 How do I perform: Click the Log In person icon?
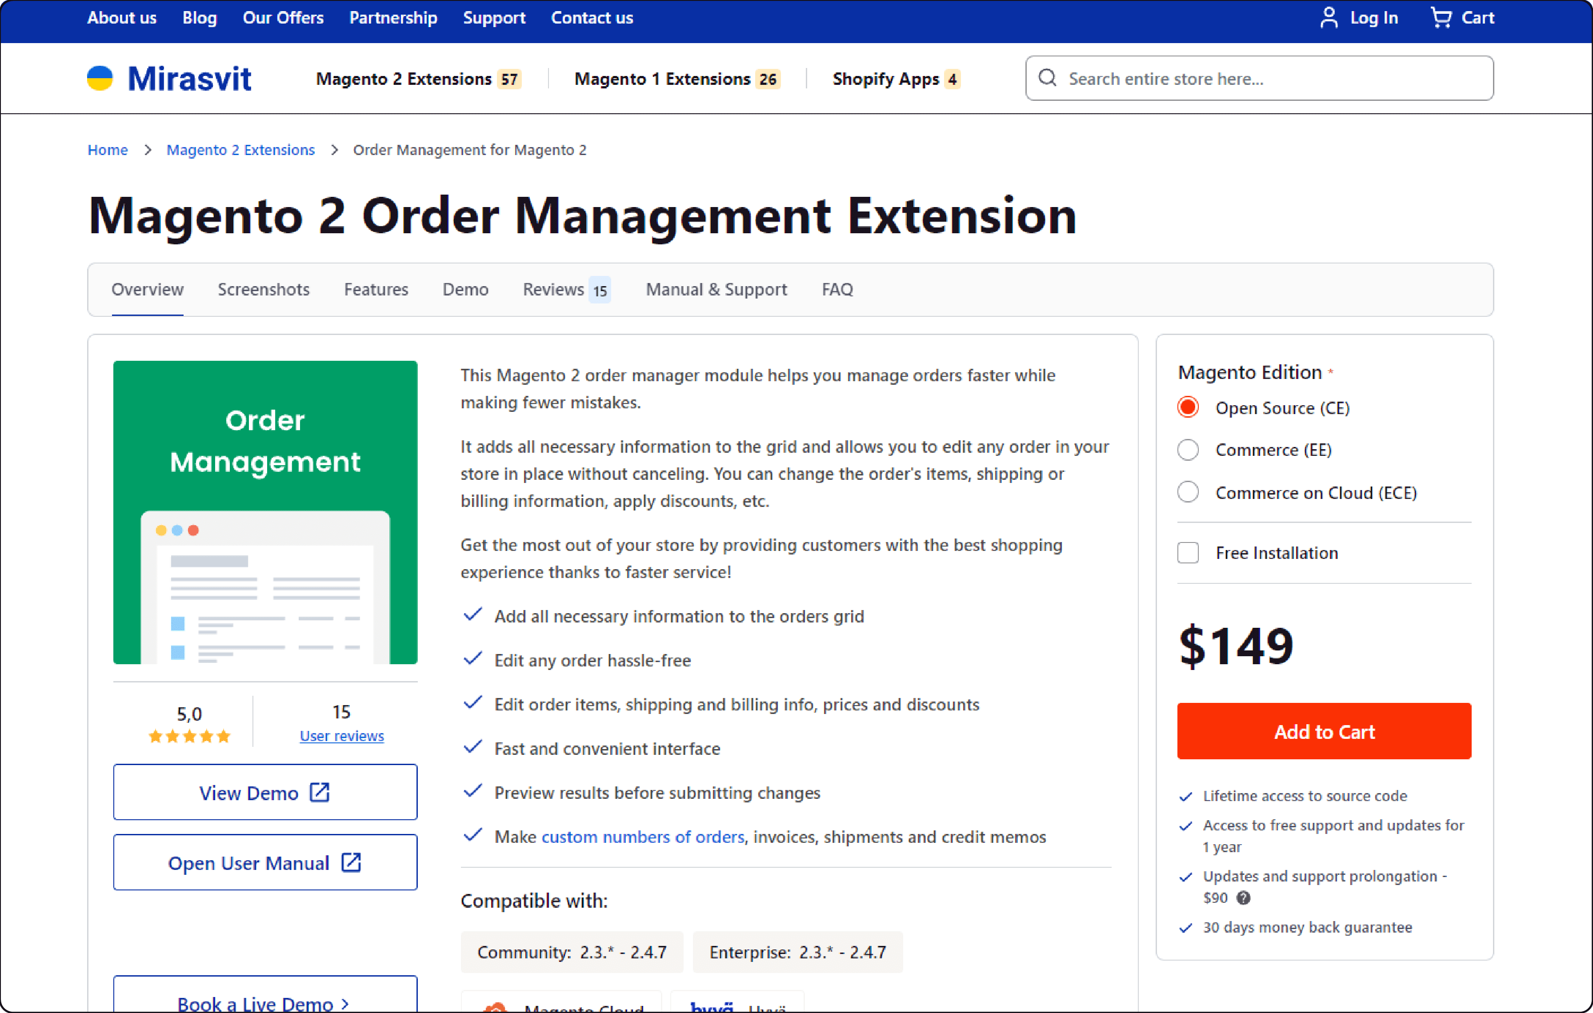(1329, 18)
